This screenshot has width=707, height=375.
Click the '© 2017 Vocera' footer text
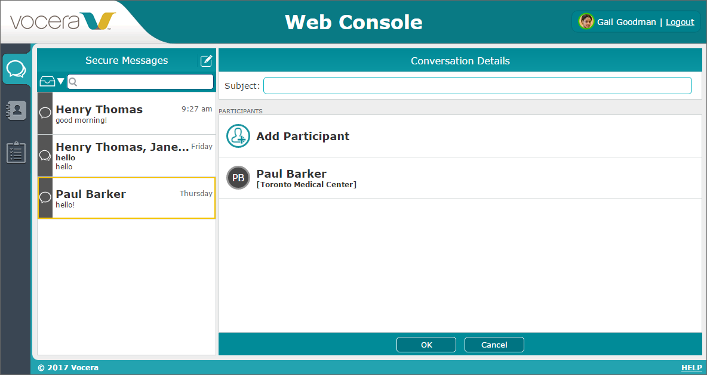tap(68, 367)
